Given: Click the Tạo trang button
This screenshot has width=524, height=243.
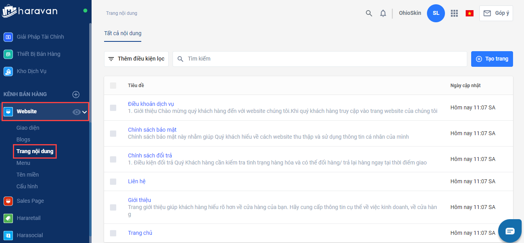Looking at the screenshot, I should click(x=492, y=59).
